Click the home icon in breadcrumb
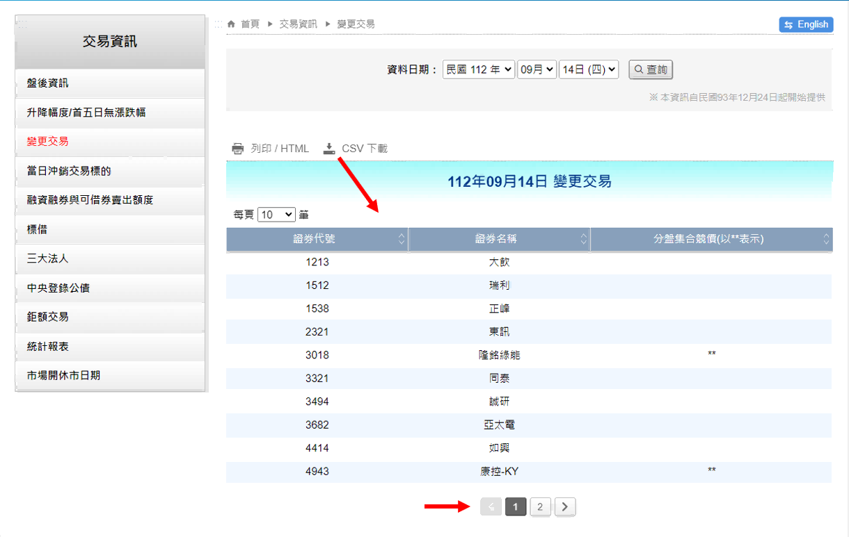Screen dimensions: 849x537 point(231,24)
